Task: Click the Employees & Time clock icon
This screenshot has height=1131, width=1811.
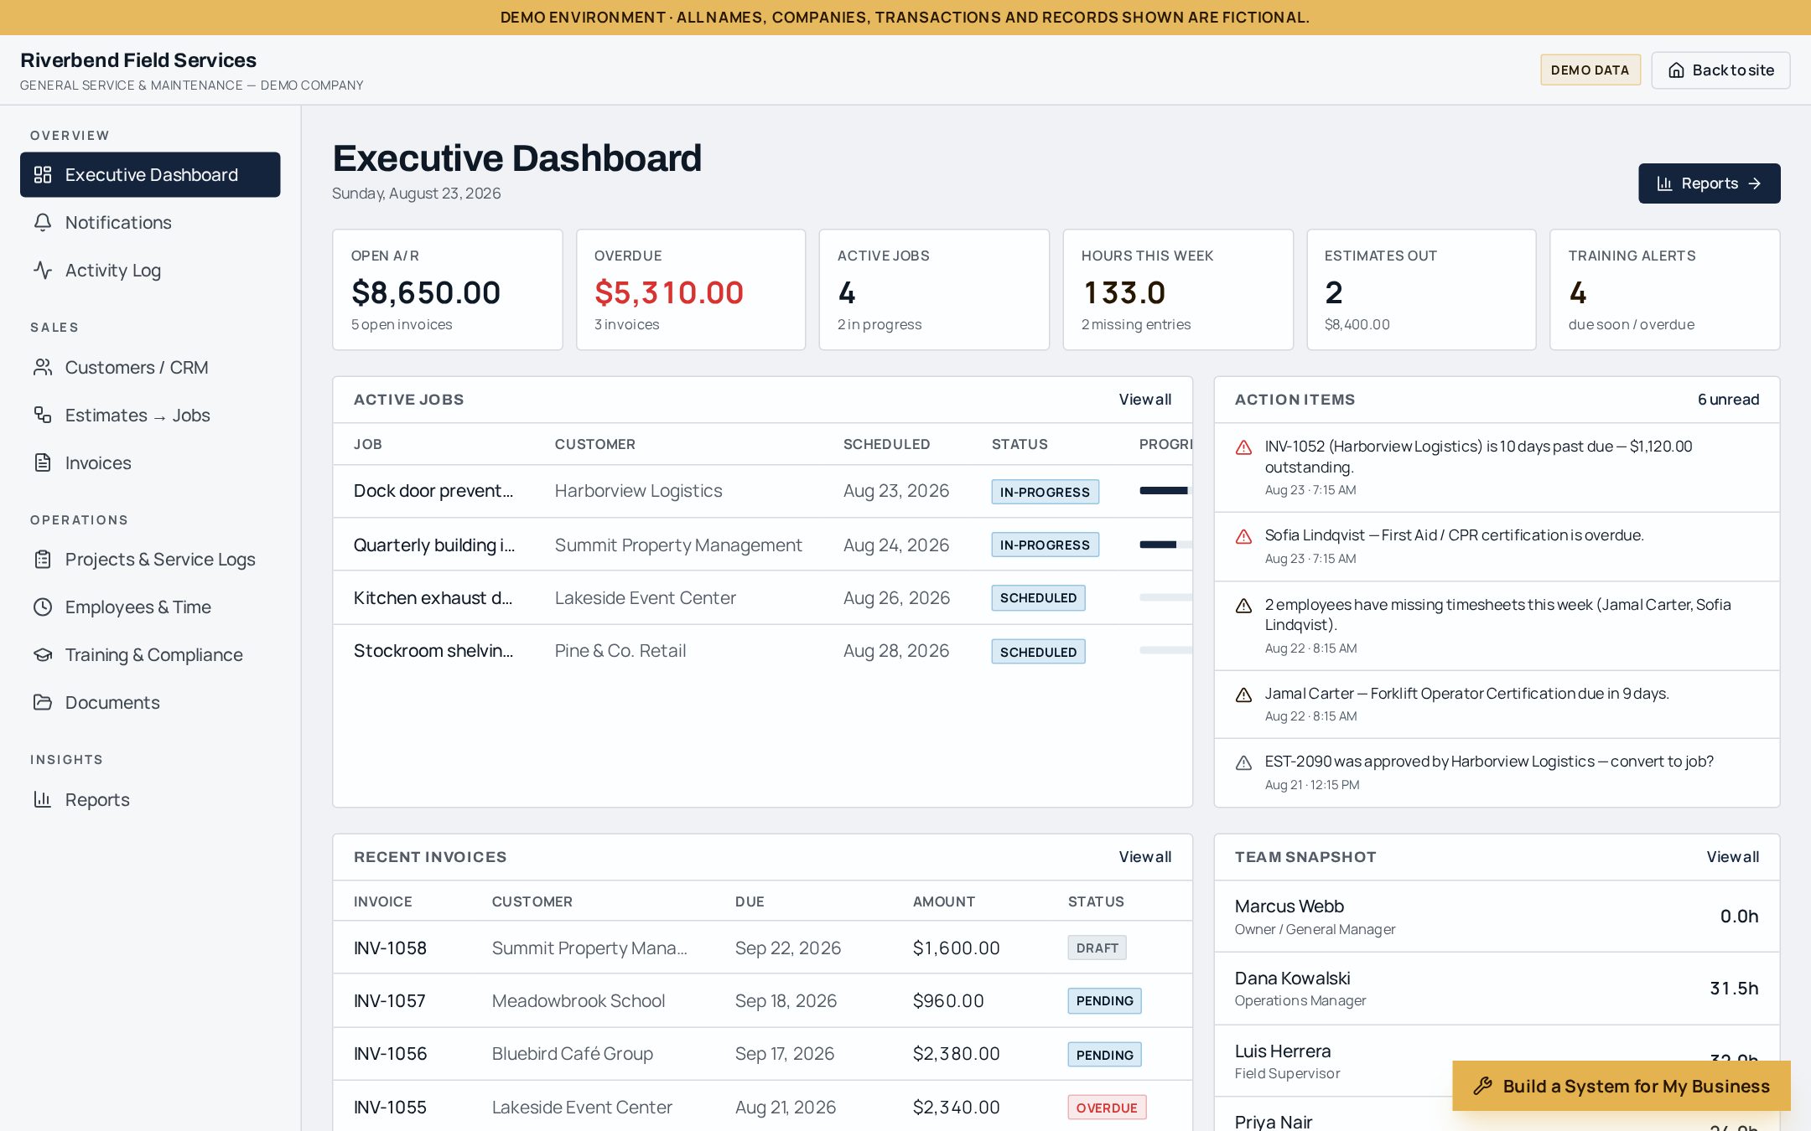Action: [x=43, y=607]
